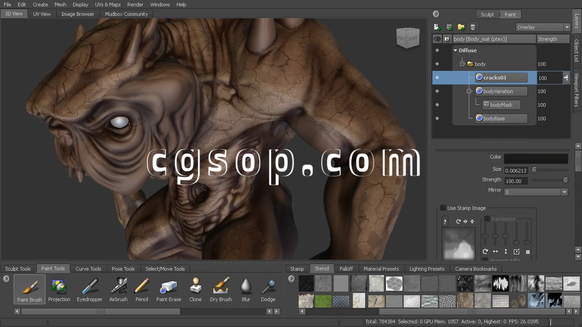Screen dimensions: 582x327
Task: Click the Size value input field
Action: click(516, 171)
